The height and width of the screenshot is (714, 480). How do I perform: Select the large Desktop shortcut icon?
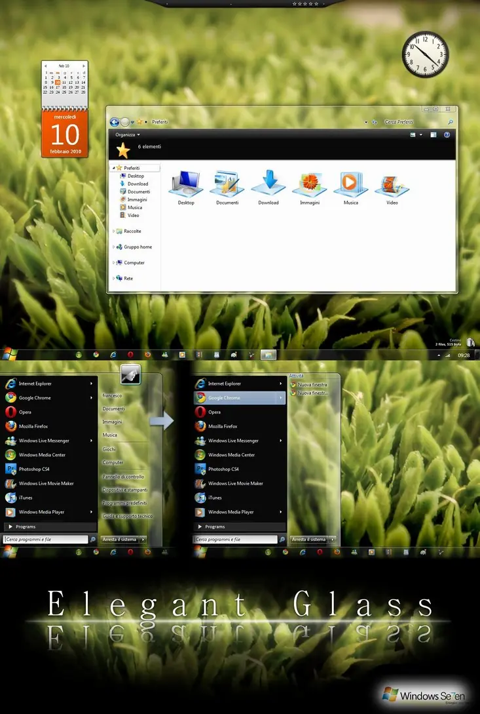(185, 188)
